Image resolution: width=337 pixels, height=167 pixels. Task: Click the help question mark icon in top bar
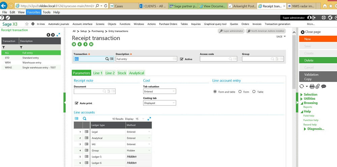click(2, 18)
